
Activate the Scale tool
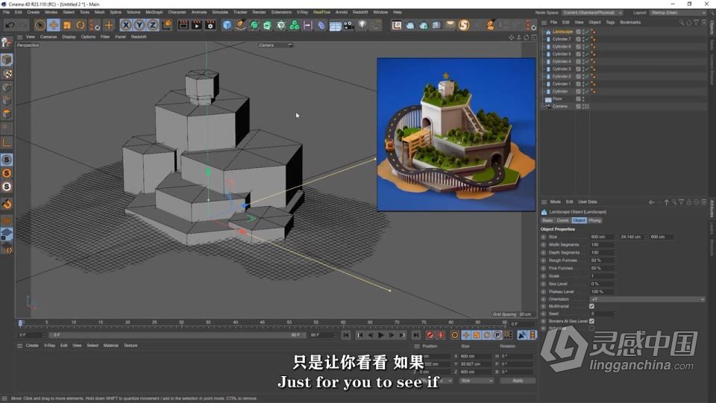coord(67,25)
